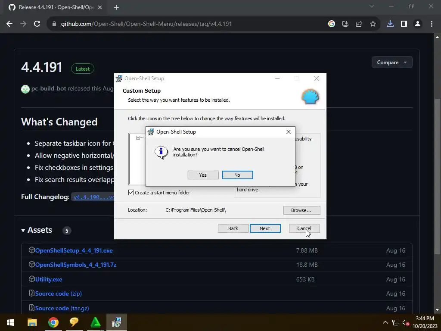Click install app icon in address bar

click(x=345, y=24)
